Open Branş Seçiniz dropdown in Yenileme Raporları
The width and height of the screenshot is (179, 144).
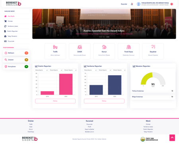90,70
